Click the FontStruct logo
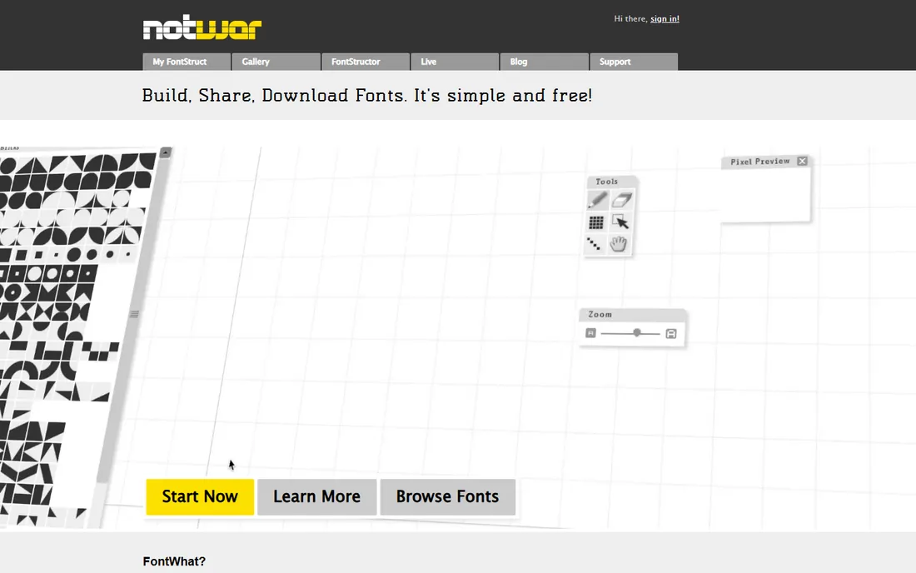Image resolution: width=916 pixels, height=573 pixels. click(x=202, y=29)
